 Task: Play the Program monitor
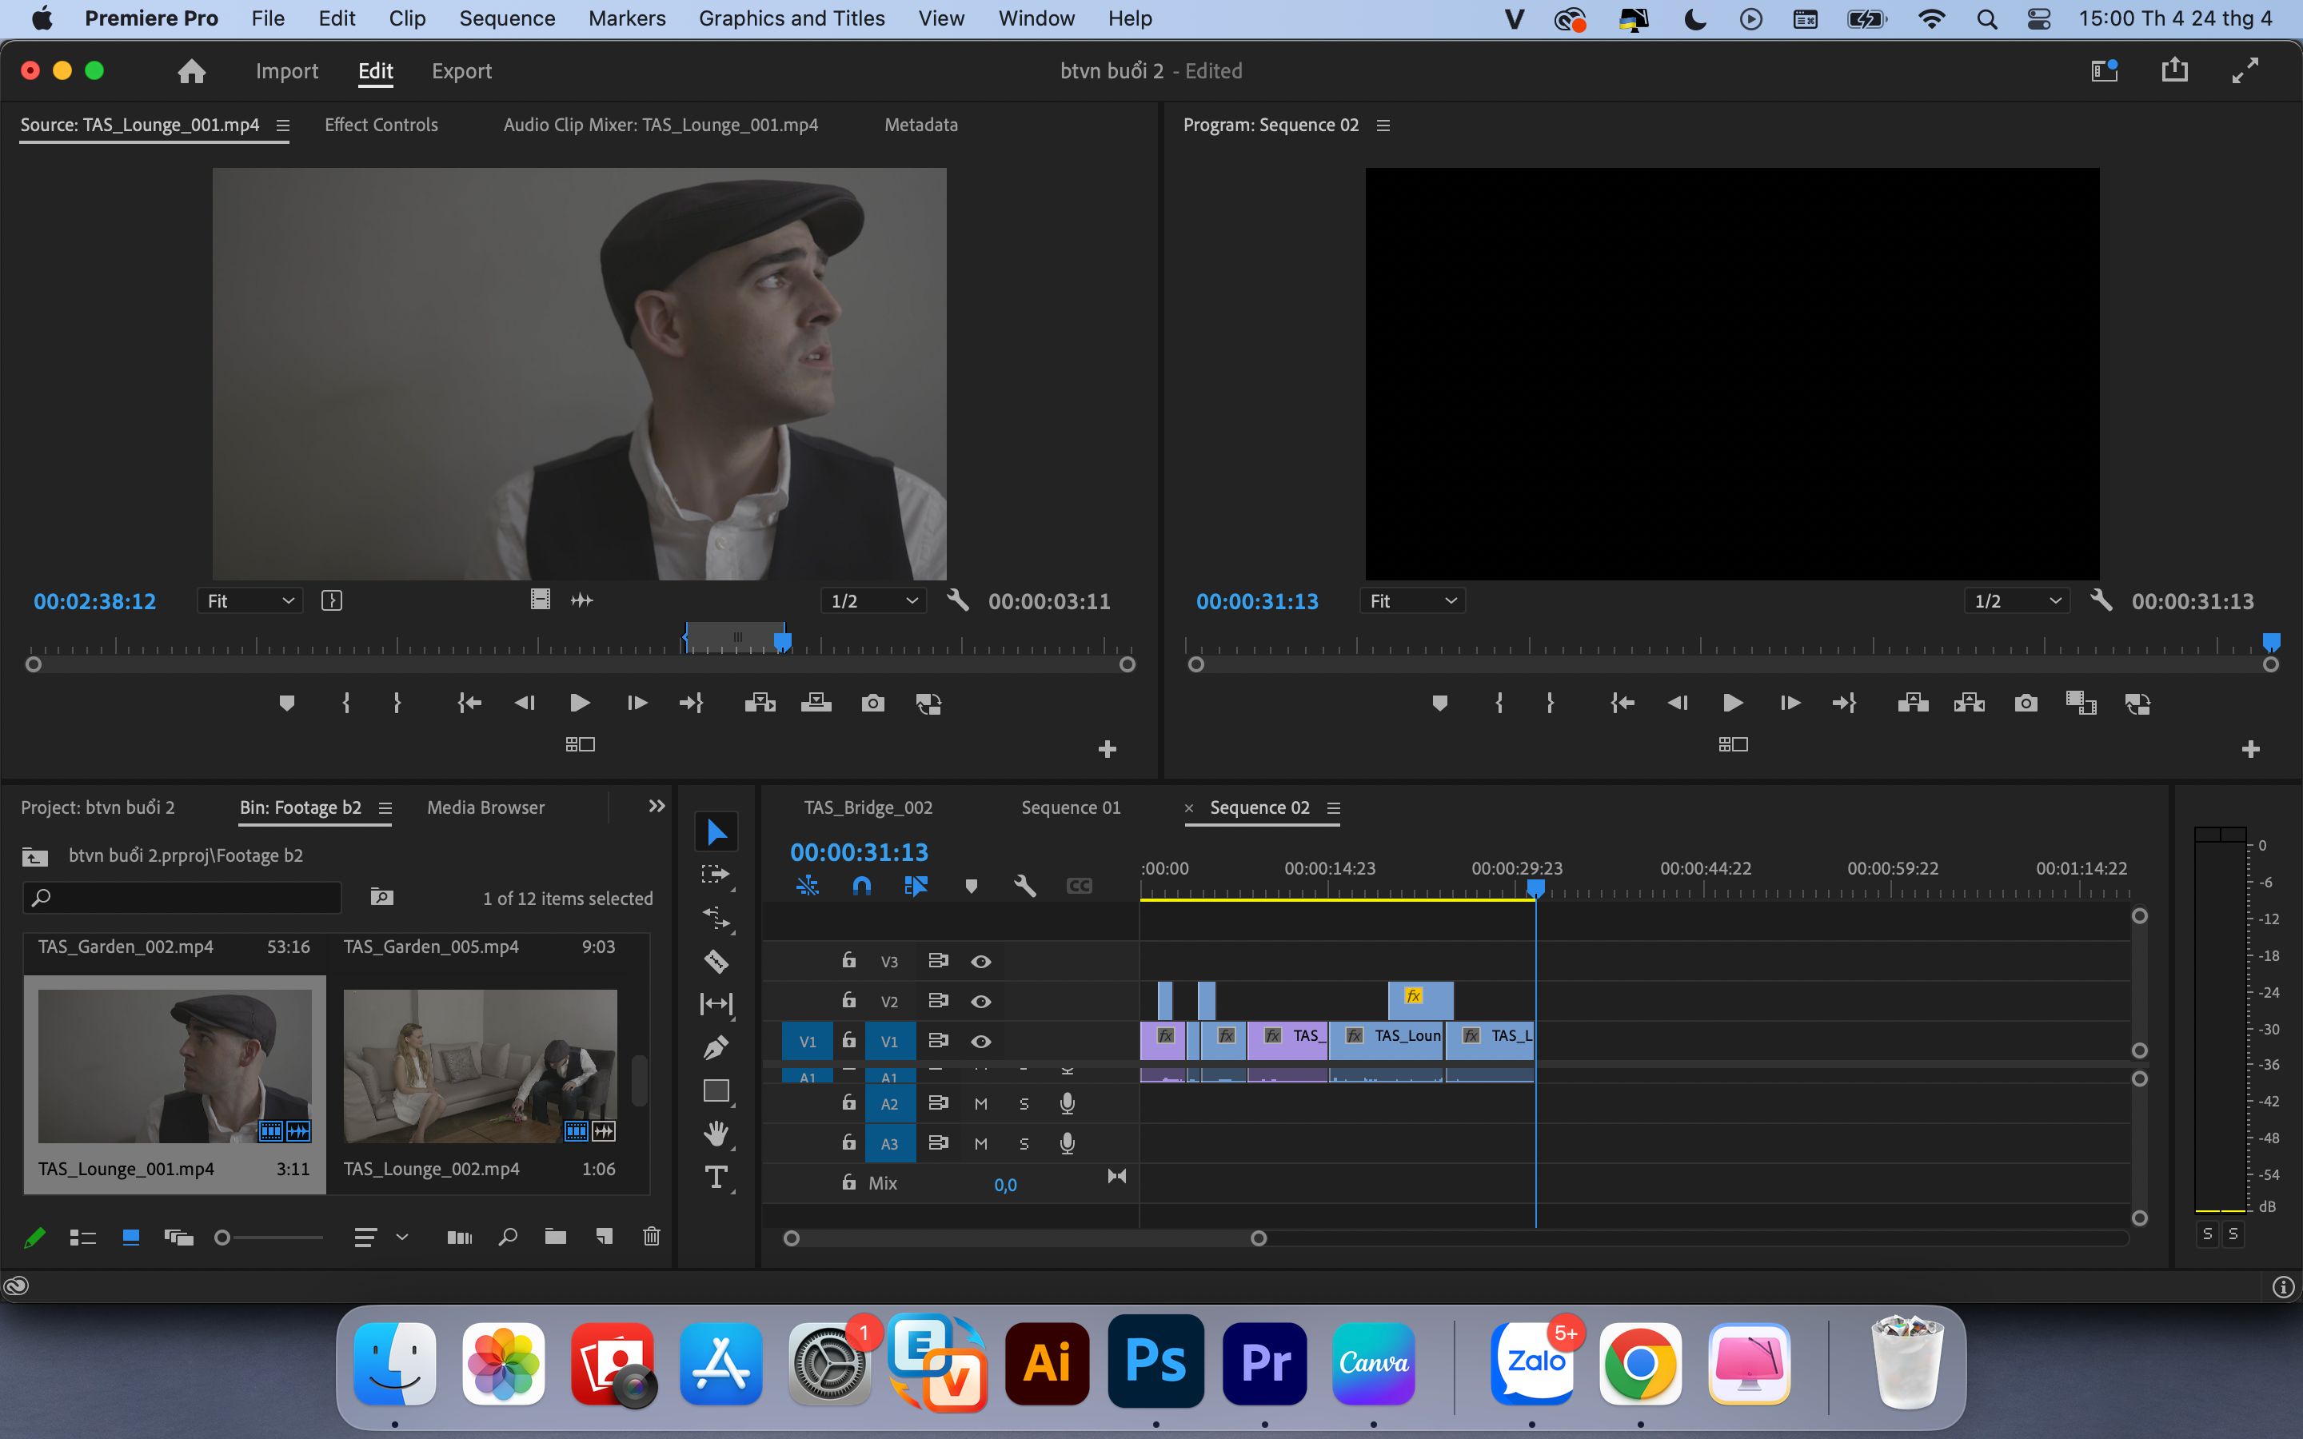[x=1733, y=704]
